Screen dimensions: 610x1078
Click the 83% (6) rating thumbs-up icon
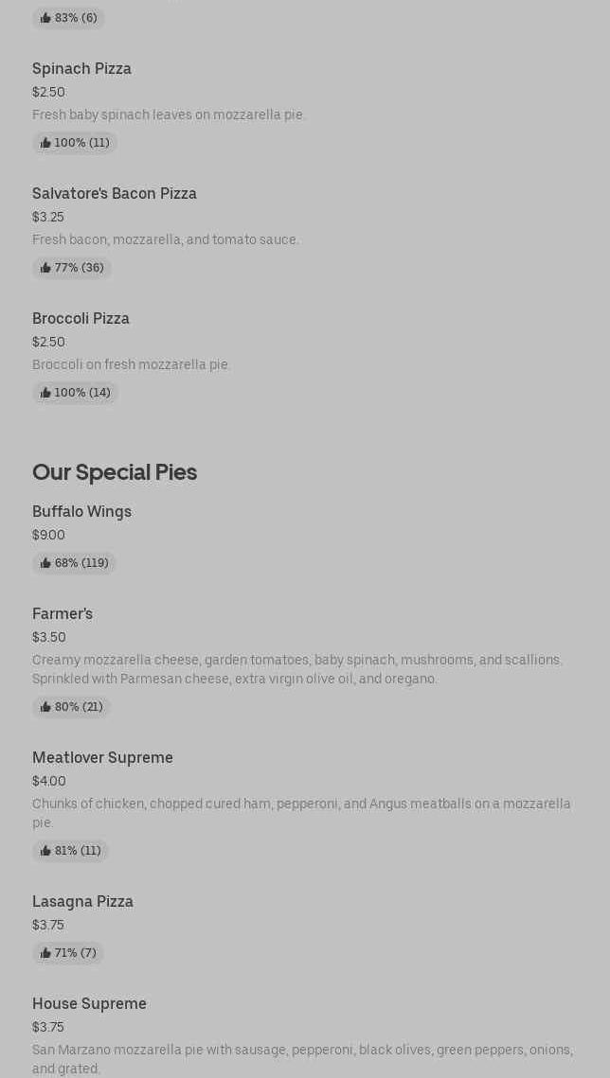pyautogui.click(x=45, y=18)
